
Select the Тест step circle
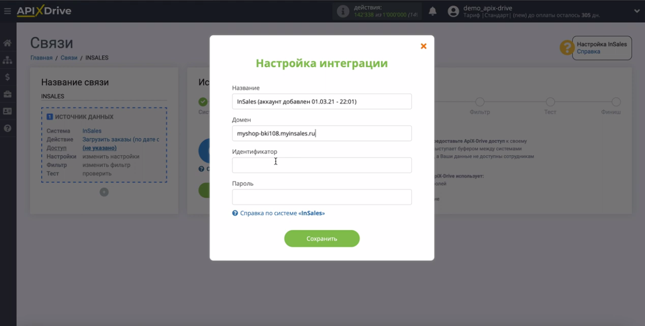pos(550,102)
